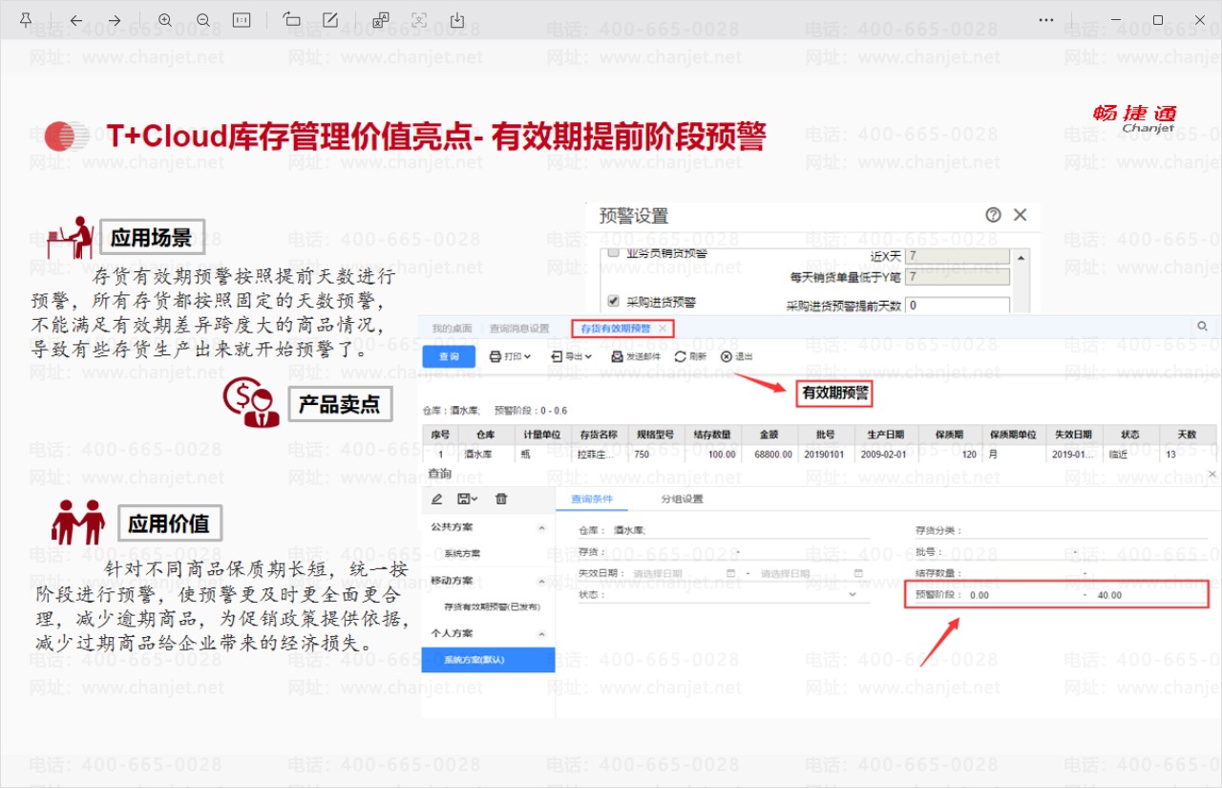This screenshot has width=1222, height=788.
Task: Click the 每天销货单量低于Y笔 input field
Action: [x=957, y=278]
